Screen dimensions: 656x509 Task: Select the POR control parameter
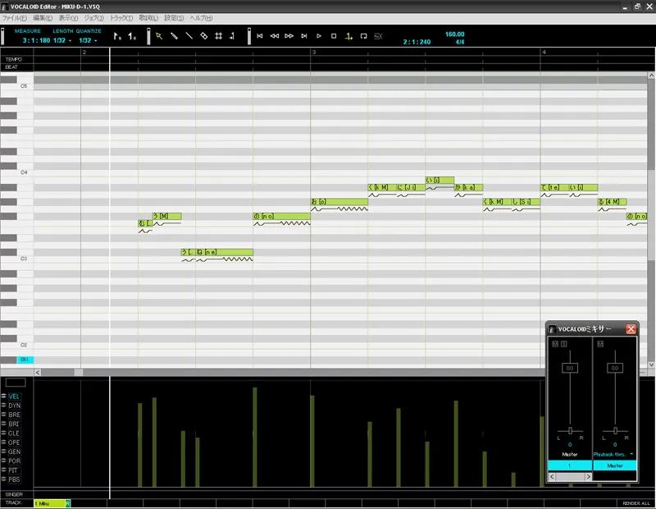pos(14,461)
